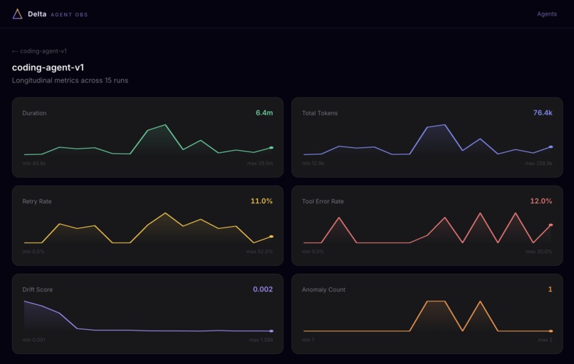Click the Duration min 40.9s label
574x364 pixels.
pyautogui.click(x=34, y=164)
